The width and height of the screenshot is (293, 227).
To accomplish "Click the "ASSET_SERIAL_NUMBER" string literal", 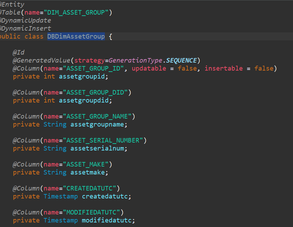I will tap(105, 140).
